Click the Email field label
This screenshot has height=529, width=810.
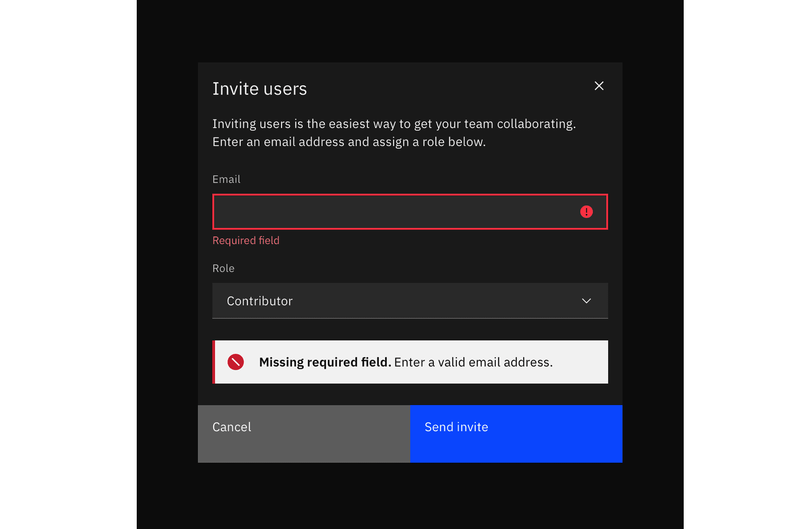pos(226,179)
